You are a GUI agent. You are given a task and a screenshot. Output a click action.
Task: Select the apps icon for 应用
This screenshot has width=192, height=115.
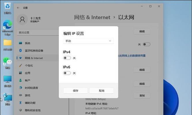click(20, 73)
